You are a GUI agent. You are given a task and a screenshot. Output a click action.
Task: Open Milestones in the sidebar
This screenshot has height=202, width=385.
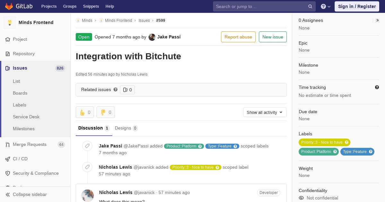tap(24, 129)
